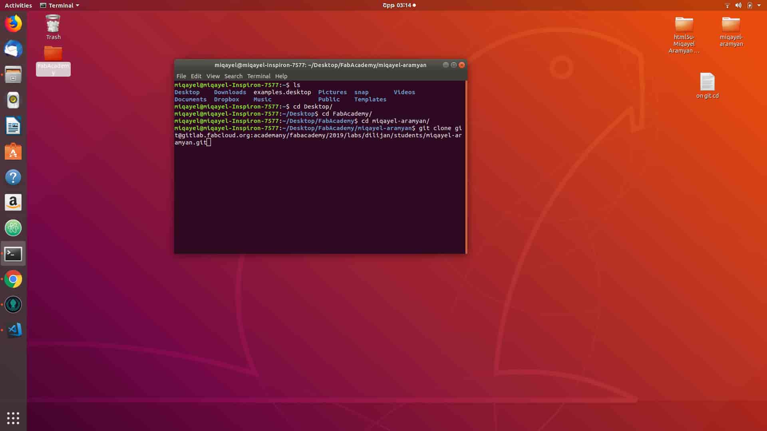The image size is (767, 431).
Task: Open Rhythmbox music player icon
Action: [13, 100]
